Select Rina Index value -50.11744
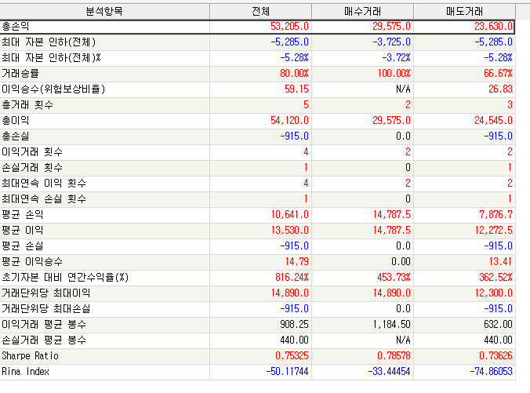 pyautogui.click(x=287, y=371)
